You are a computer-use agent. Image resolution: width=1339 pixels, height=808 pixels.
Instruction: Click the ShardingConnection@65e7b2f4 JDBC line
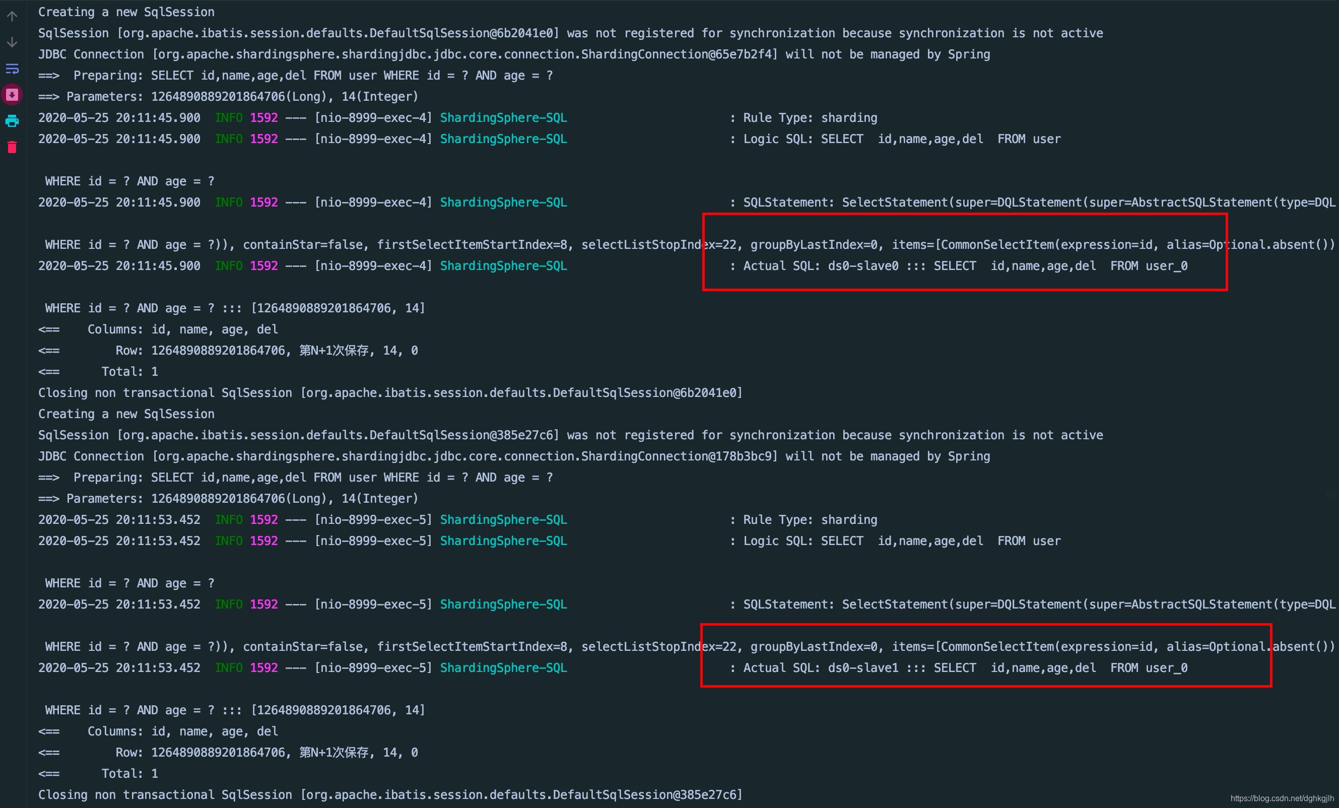coord(514,54)
